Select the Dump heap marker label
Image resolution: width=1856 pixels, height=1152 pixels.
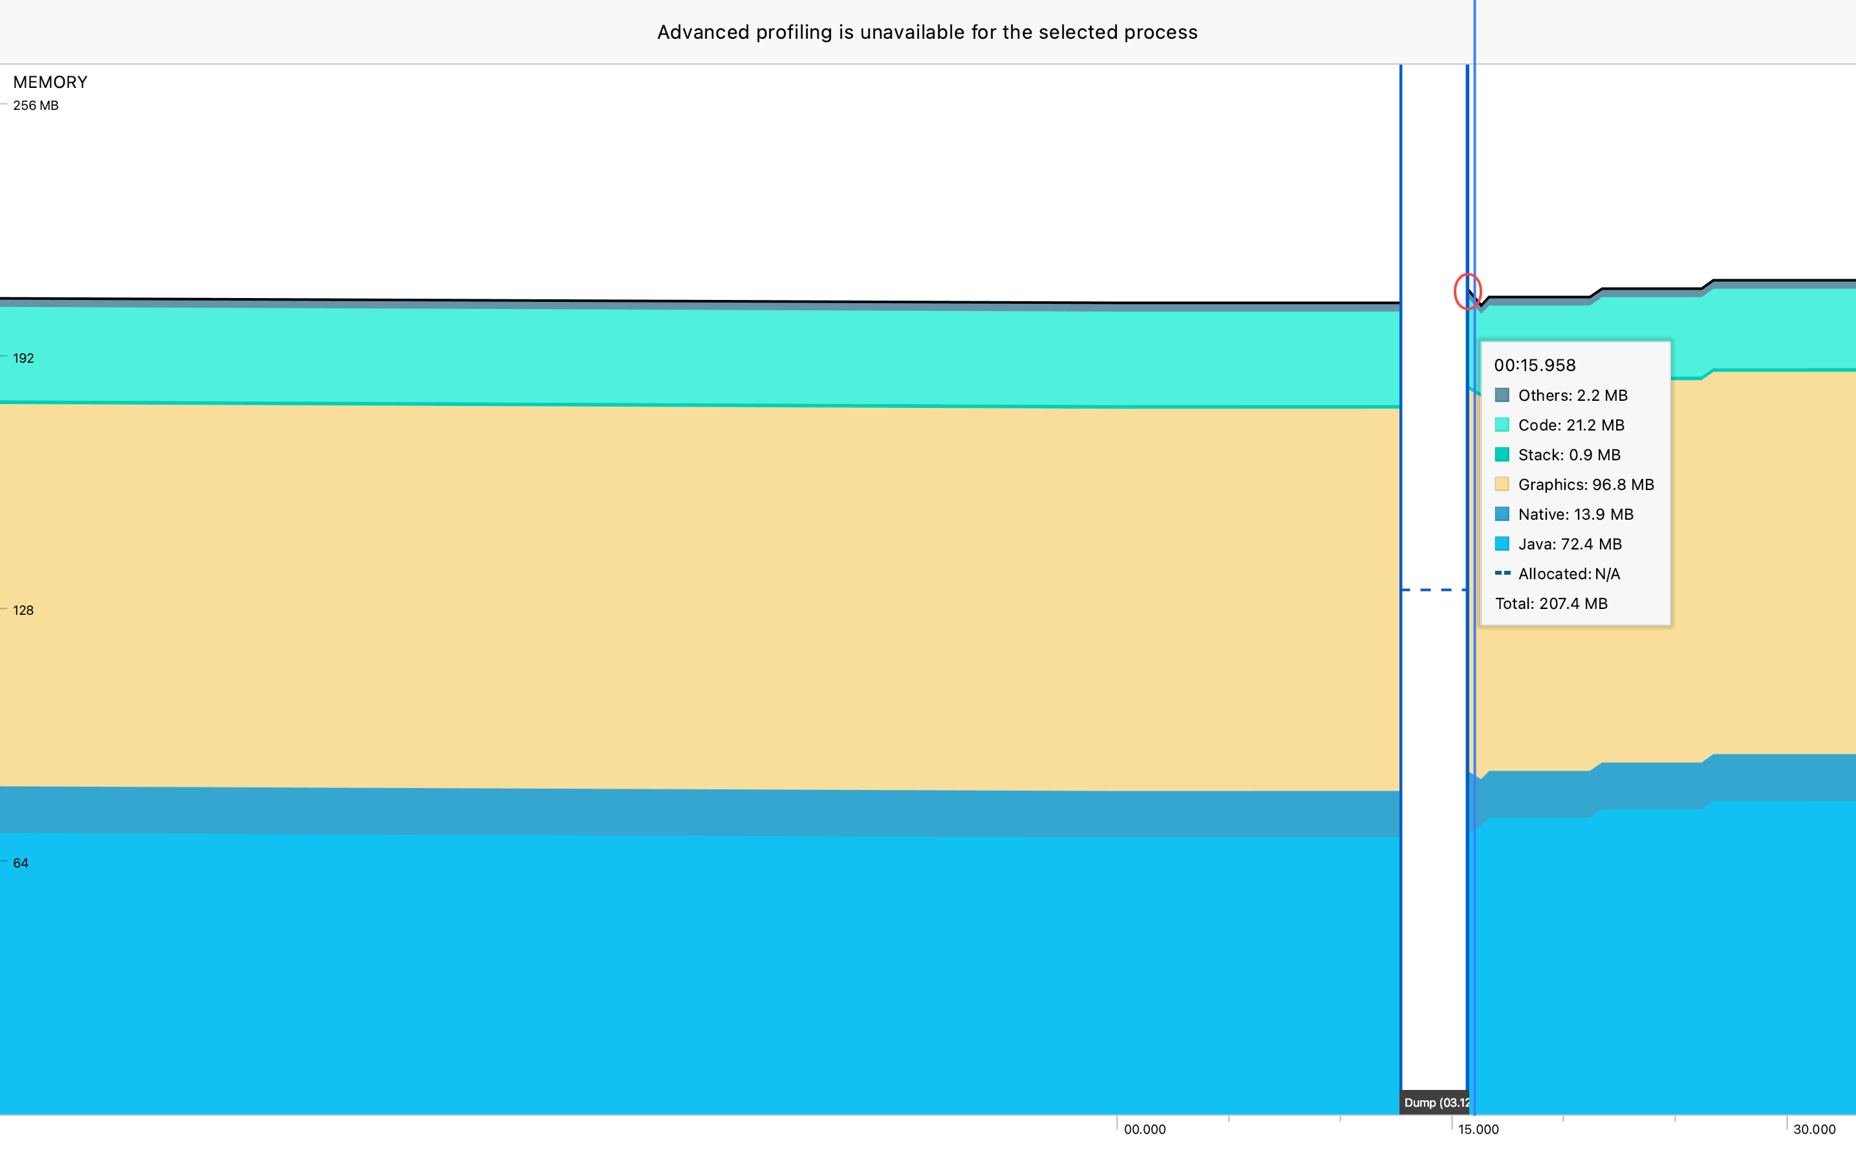pos(1435,1102)
